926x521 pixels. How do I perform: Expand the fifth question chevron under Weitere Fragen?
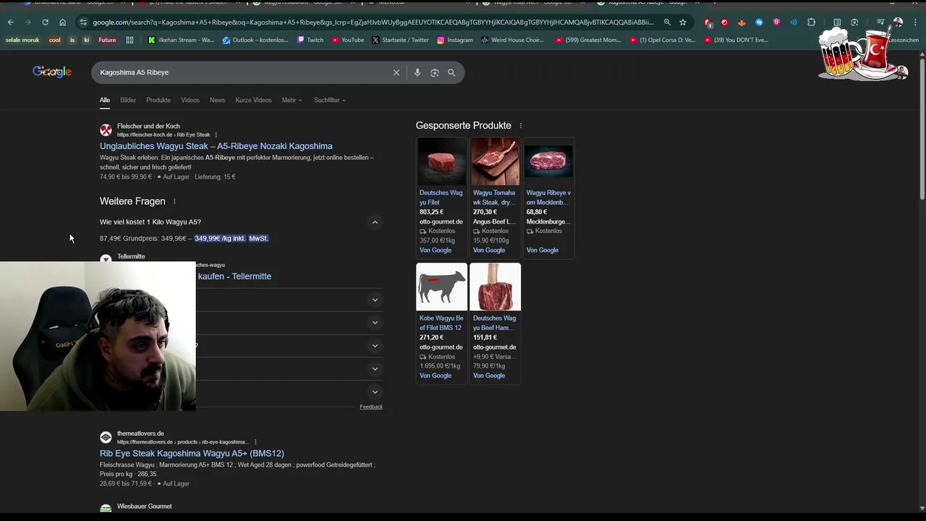pos(375,369)
